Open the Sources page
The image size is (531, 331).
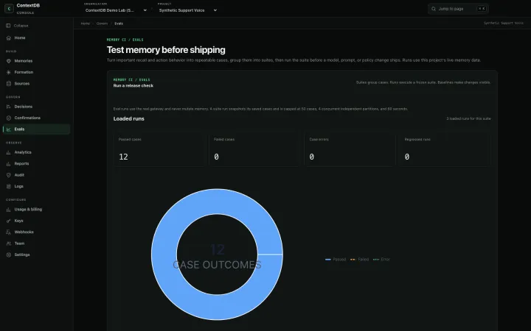click(x=36, y=84)
